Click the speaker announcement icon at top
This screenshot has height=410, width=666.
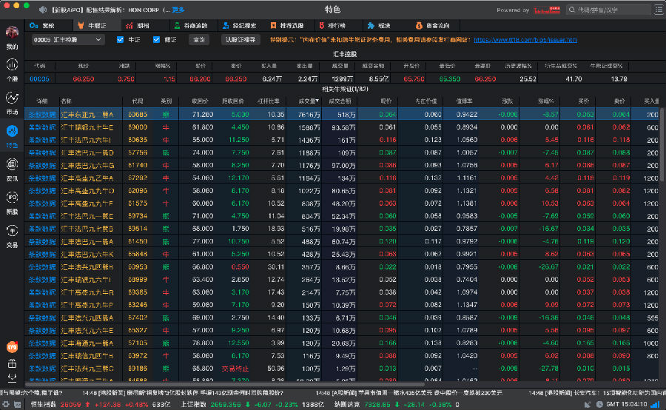tap(43, 10)
